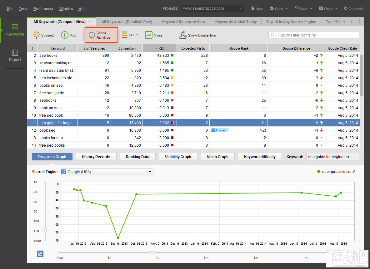Open the Close button dropdown arrow

[x=336, y=9]
